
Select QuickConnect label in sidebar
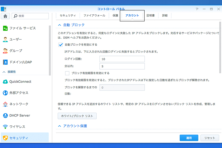[20, 82]
